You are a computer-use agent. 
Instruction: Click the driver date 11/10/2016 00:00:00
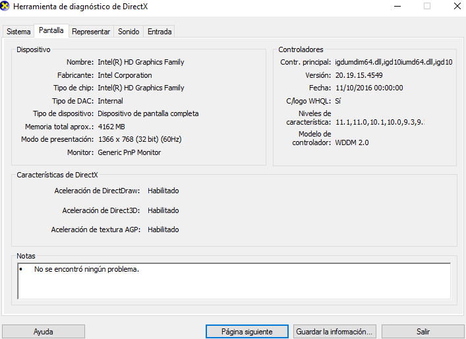coord(369,88)
